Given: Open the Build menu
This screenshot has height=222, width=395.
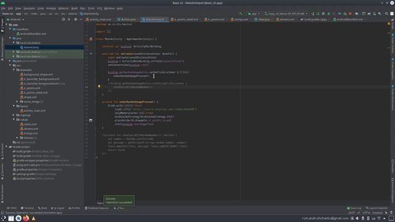Looking at the screenshot, I should click(74, 8).
